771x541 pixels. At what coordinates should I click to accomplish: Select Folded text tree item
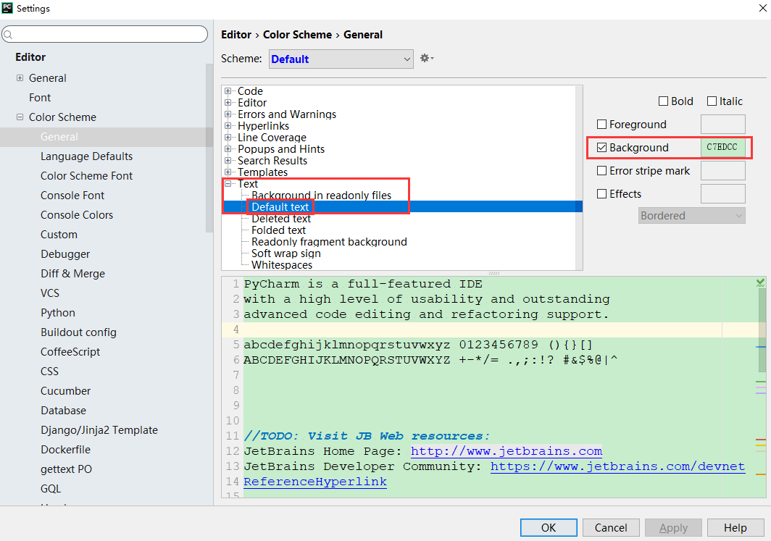(x=278, y=230)
